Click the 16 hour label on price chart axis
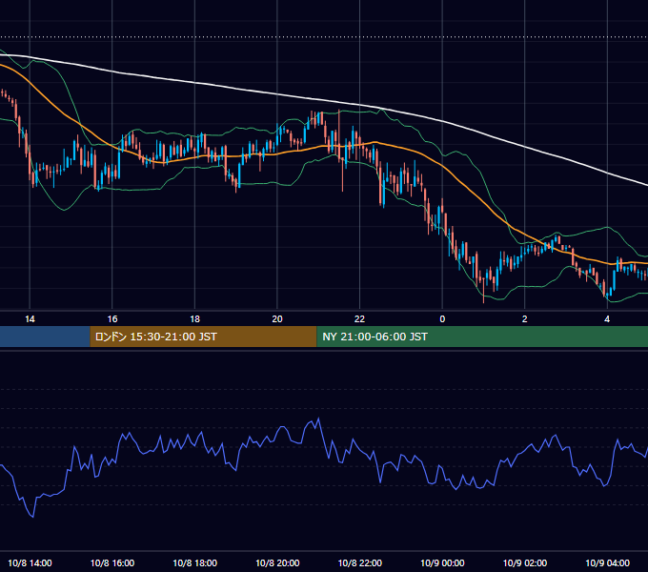This screenshot has height=572, width=648. point(112,319)
